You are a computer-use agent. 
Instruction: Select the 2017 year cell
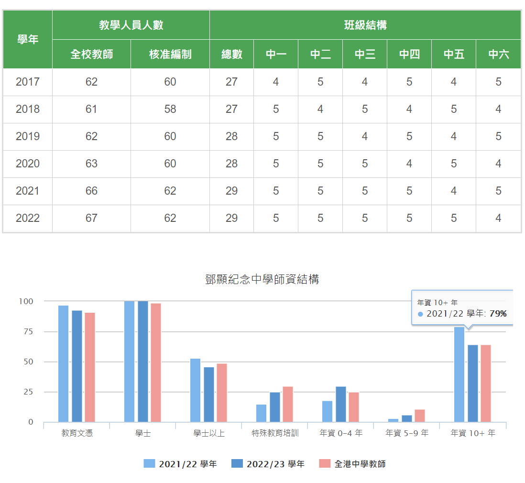(x=28, y=82)
